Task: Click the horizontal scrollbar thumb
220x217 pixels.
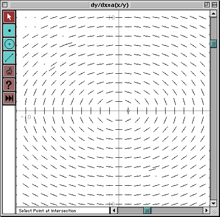Action: 147,210
